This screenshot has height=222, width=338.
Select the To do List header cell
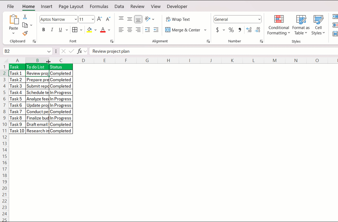pos(37,67)
